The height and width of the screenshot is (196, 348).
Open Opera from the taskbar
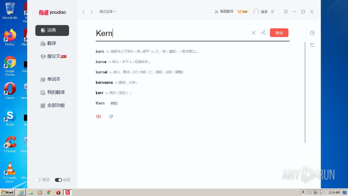coord(58,192)
